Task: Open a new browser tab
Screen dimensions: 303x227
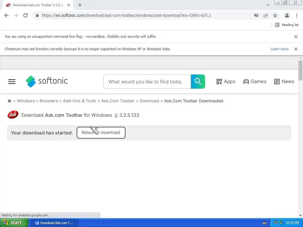Action: pos(80,5)
